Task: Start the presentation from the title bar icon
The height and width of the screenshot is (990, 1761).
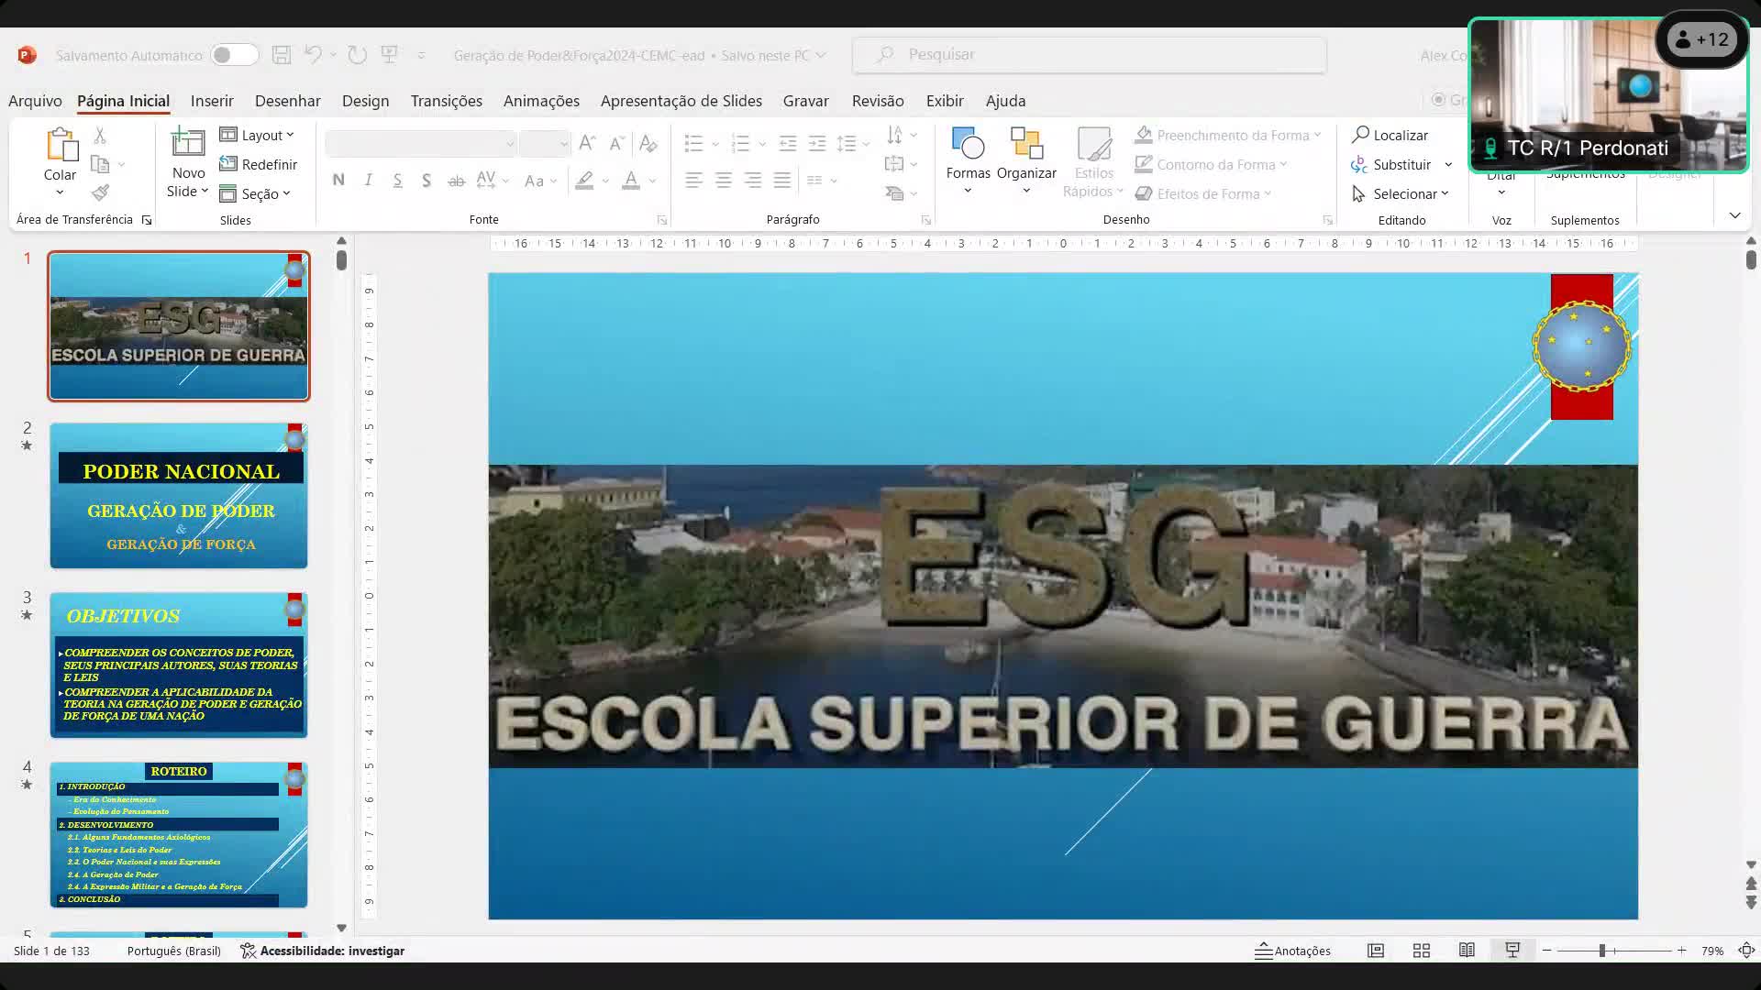Action: [x=390, y=55]
